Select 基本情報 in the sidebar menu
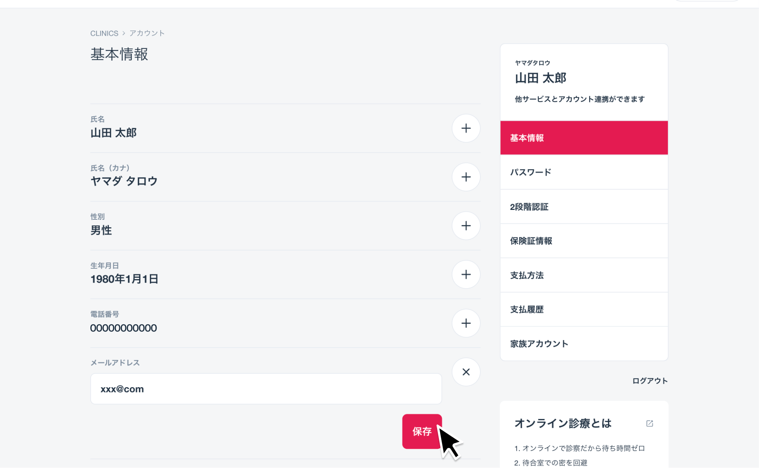Viewport: 759px width, 468px height. tap(584, 138)
